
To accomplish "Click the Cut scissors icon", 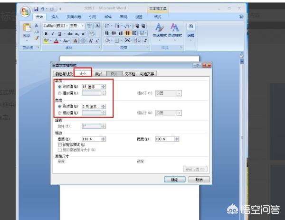I will point(37,25).
